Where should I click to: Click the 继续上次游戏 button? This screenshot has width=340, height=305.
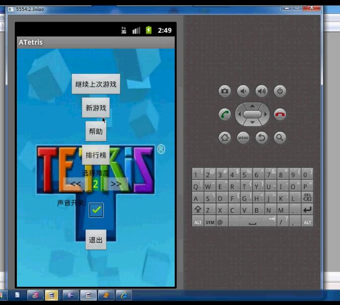pos(96,84)
